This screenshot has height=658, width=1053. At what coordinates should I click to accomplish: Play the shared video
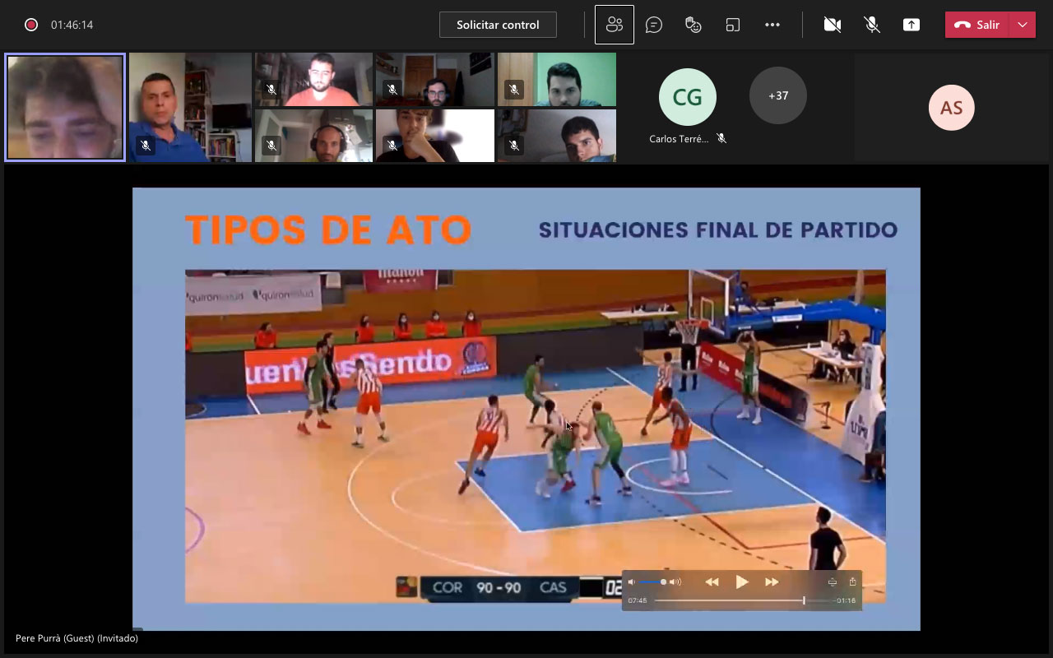742,582
